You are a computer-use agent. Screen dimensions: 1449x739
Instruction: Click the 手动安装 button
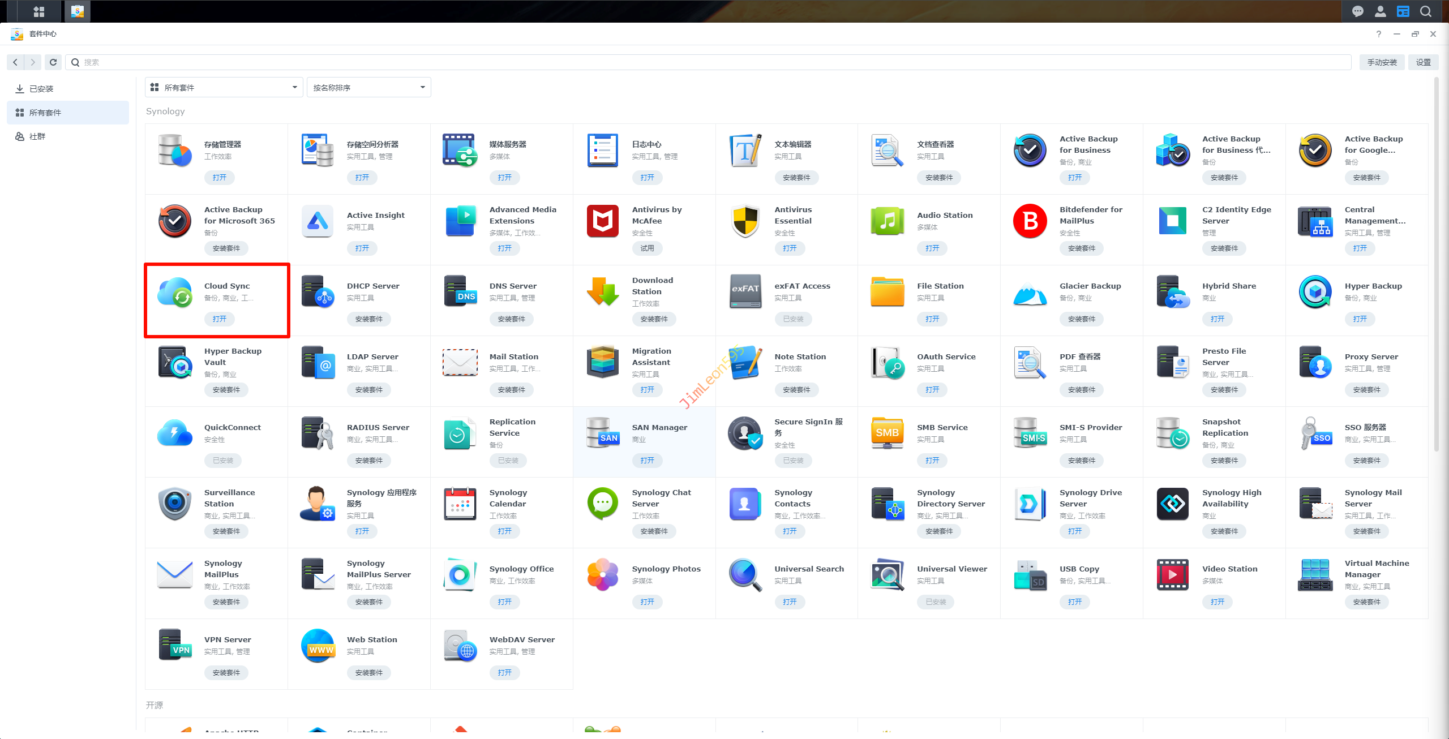[1382, 62]
